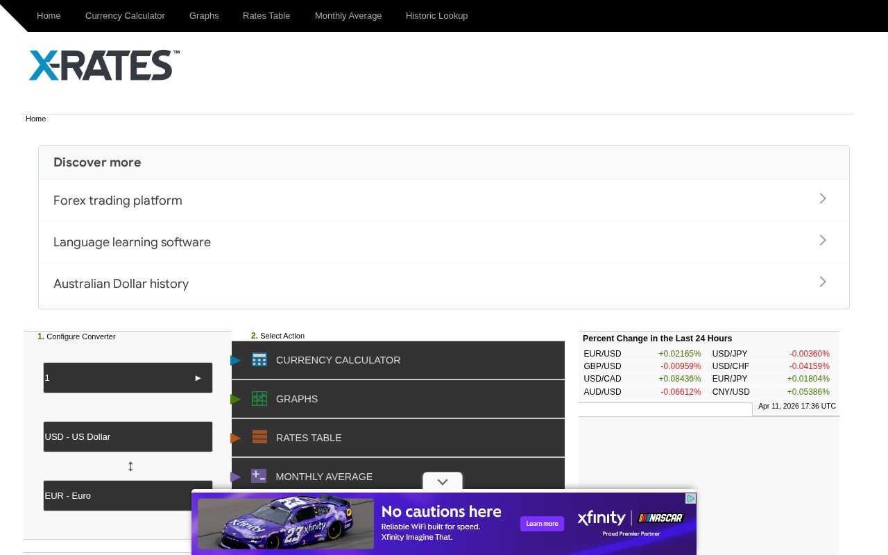Open the EUR - Euro currency selector

coord(128,495)
